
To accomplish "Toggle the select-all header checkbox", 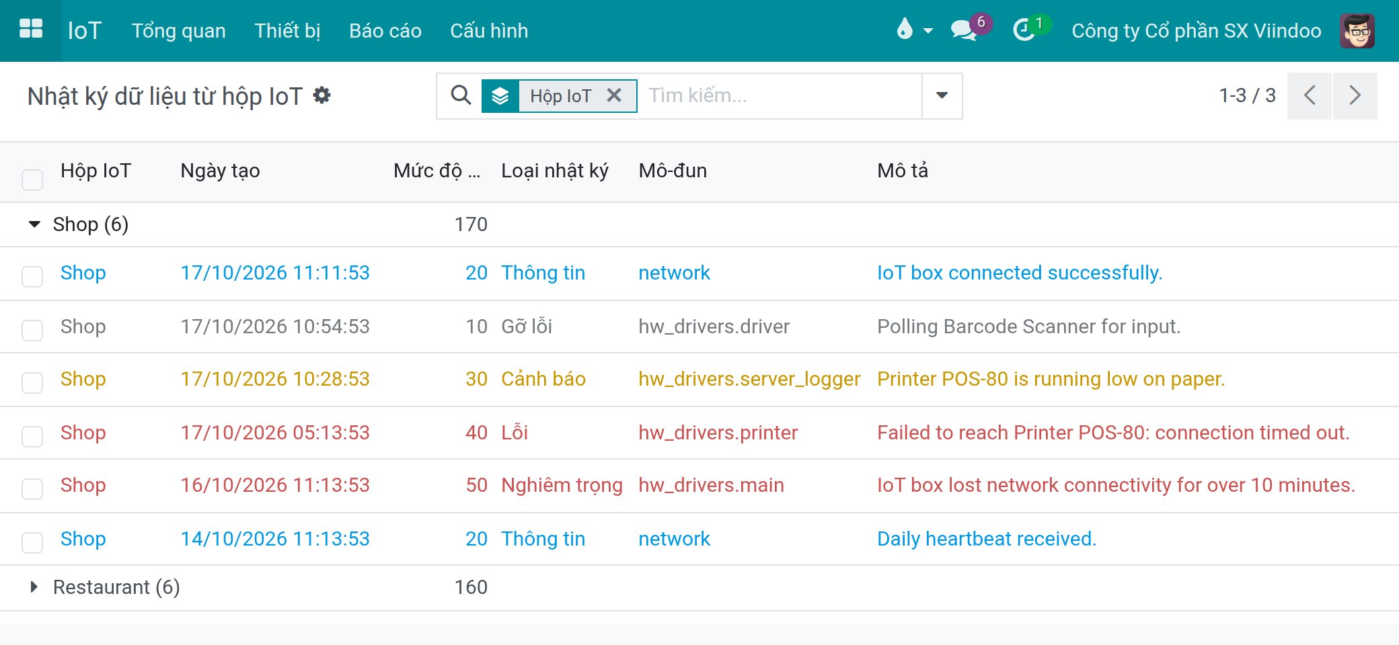I will [x=32, y=180].
